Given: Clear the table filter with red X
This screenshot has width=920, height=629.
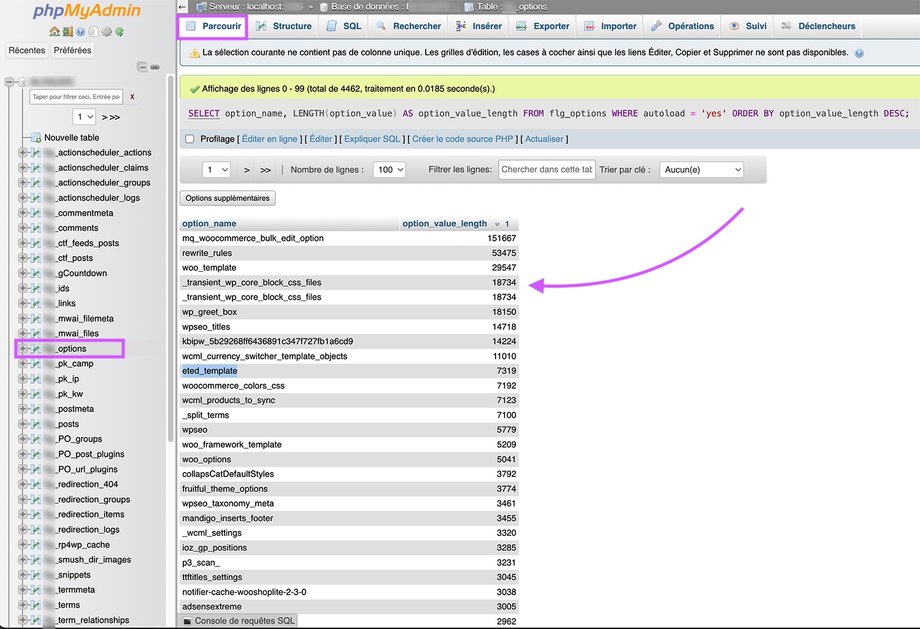Looking at the screenshot, I should (132, 97).
